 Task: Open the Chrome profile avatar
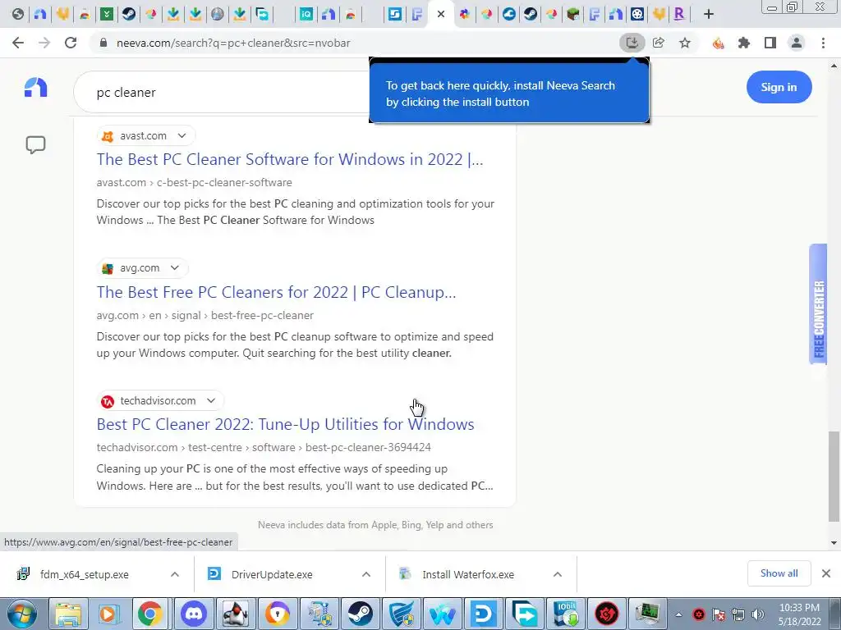797,43
